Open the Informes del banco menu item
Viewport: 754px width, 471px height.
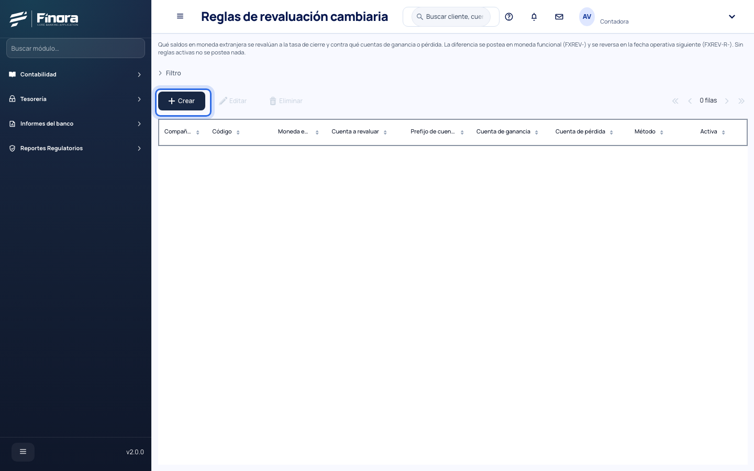75,124
